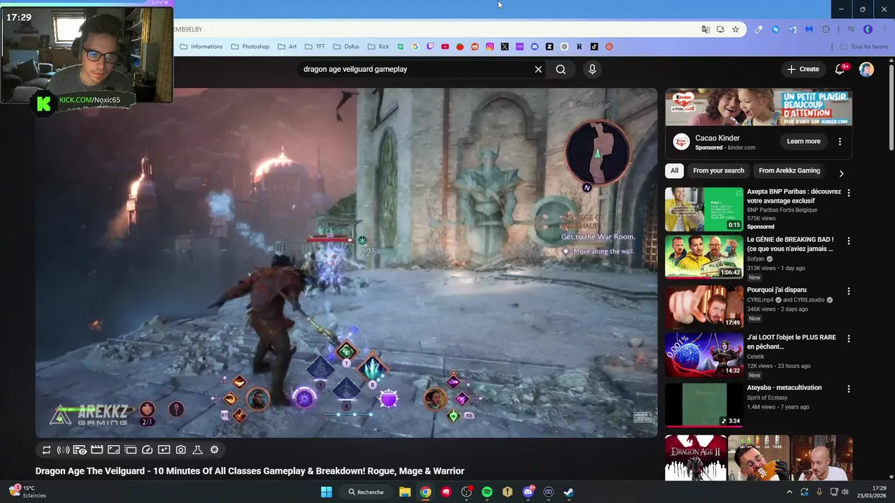895x503 pixels.
Task: Click the clapperboard icon under the video
Action: pos(97,450)
